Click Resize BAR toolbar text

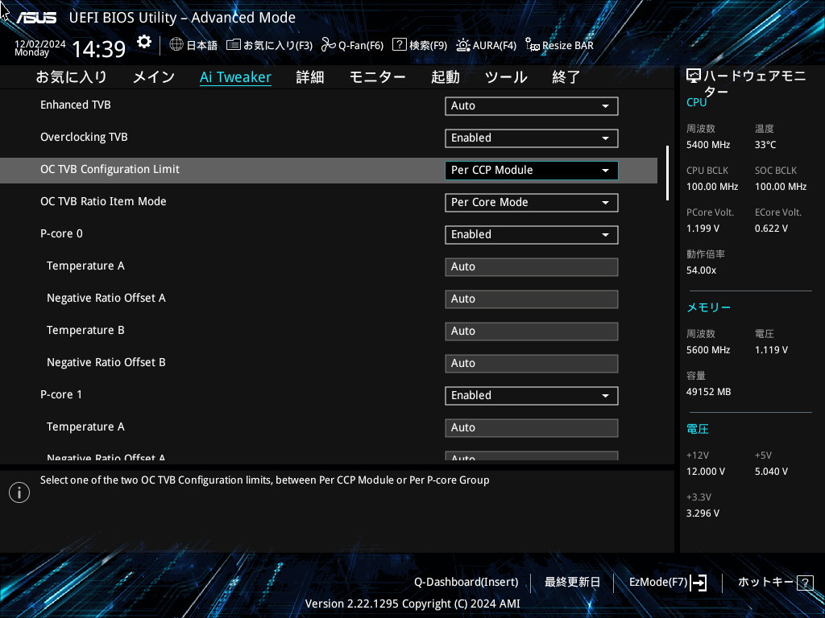coord(568,46)
